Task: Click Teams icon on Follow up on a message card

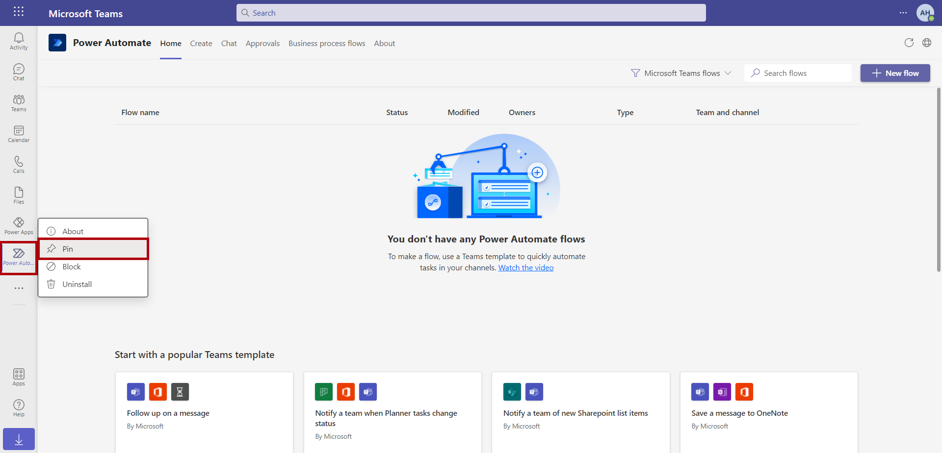Action: coord(136,392)
